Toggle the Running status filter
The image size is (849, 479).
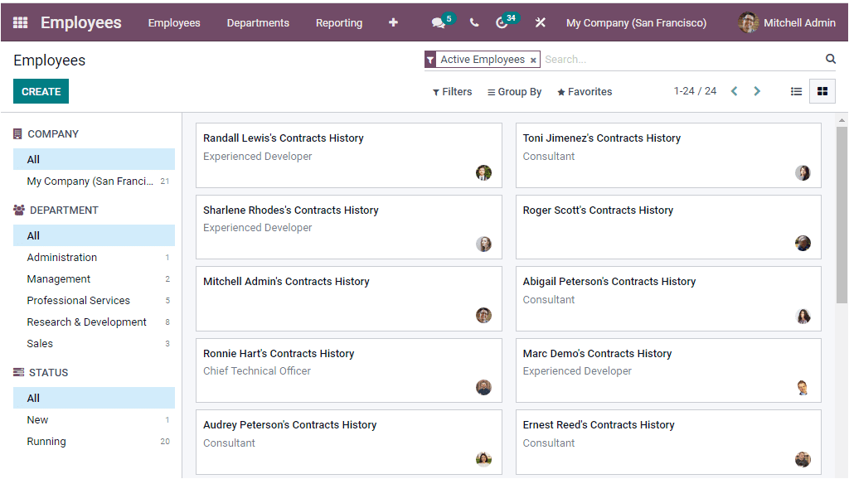pos(45,441)
